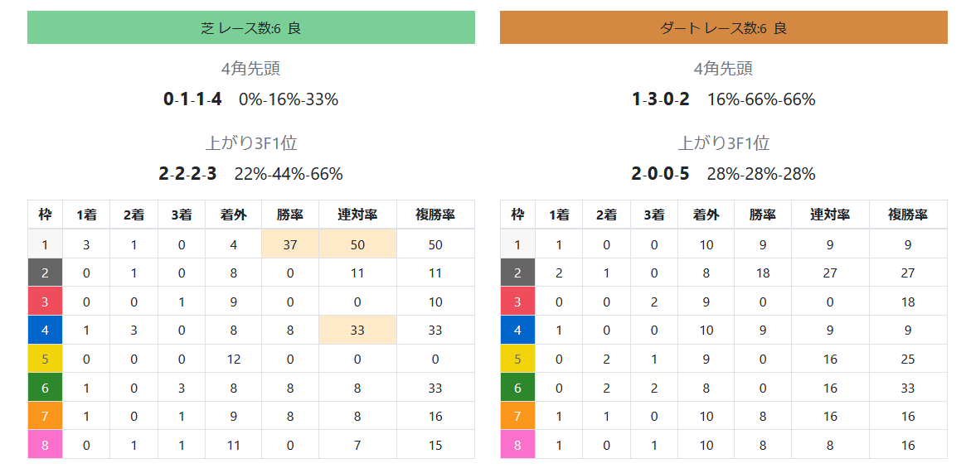This screenshot has width=961, height=473.
Task: Click the turf 4角先頭 record 0-1-1-4
Action: pos(192,99)
